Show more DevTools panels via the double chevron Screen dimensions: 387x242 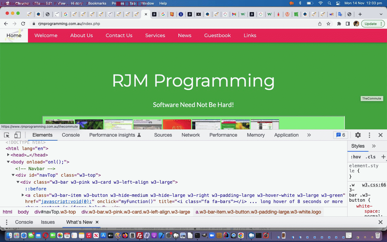[309, 135]
